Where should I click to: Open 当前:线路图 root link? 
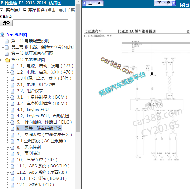click(x=16, y=34)
